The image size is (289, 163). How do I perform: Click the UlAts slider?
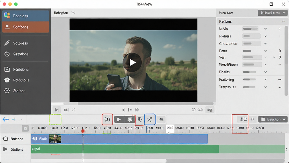tap(250, 29)
